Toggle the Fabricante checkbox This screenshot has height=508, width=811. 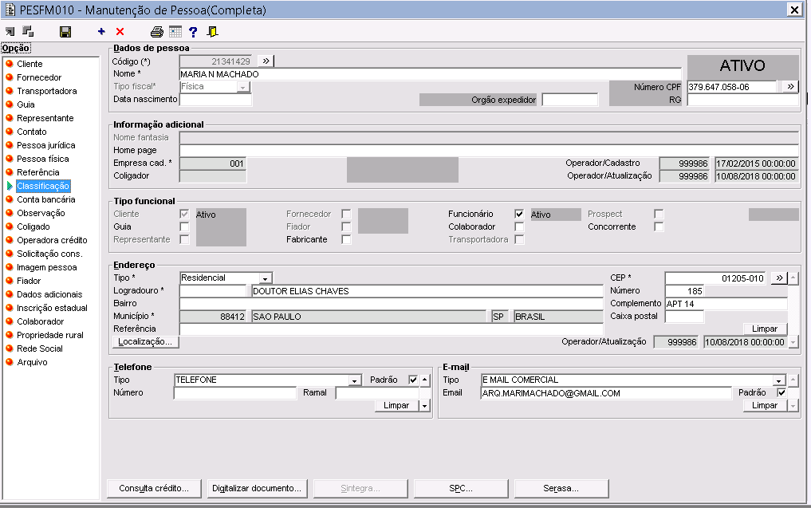[x=346, y=239]
